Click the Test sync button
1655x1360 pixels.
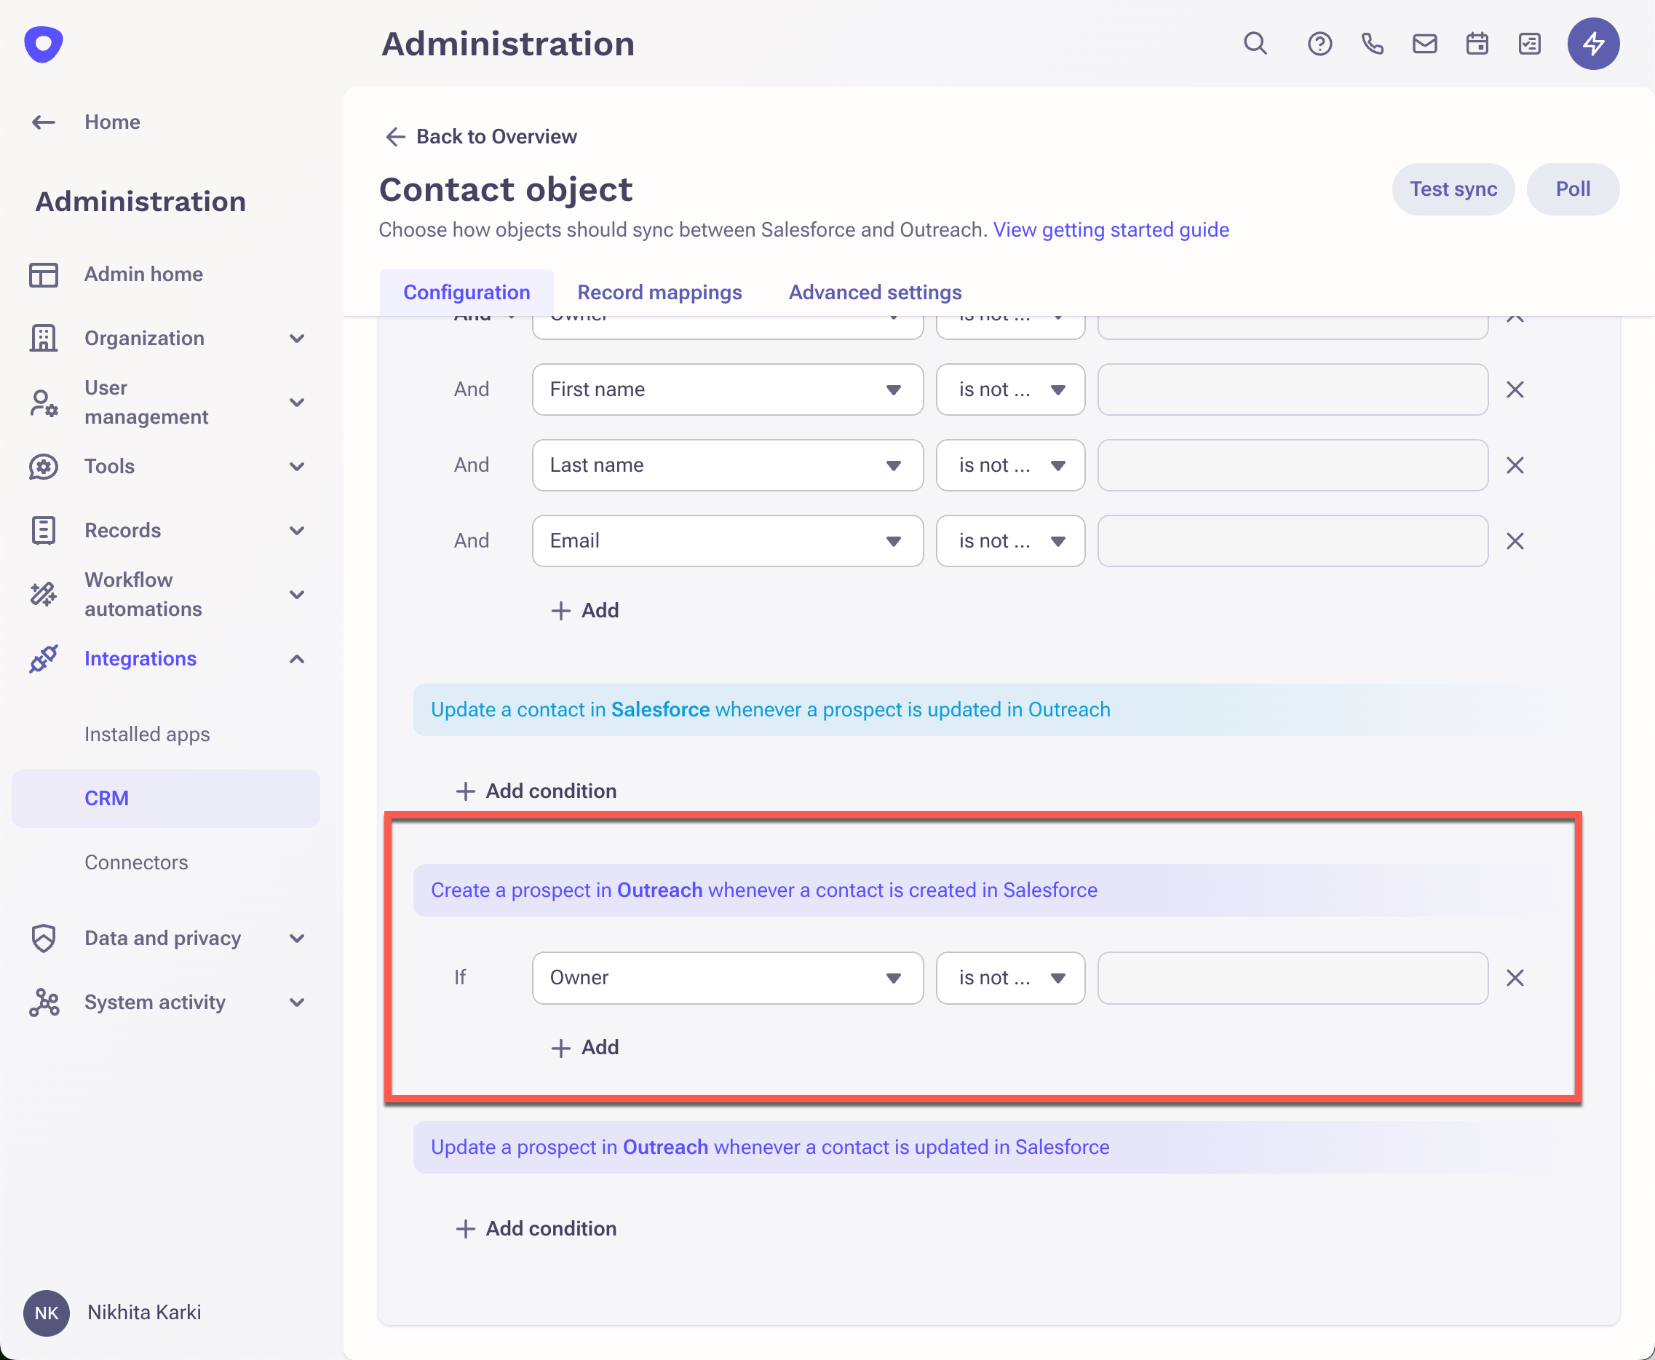1453,189
